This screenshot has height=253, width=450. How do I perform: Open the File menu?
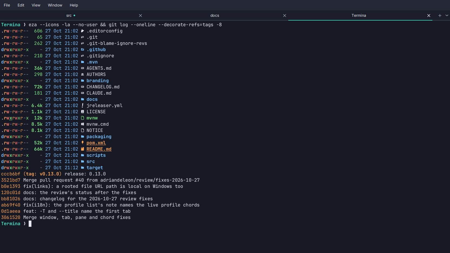(7, 5)
